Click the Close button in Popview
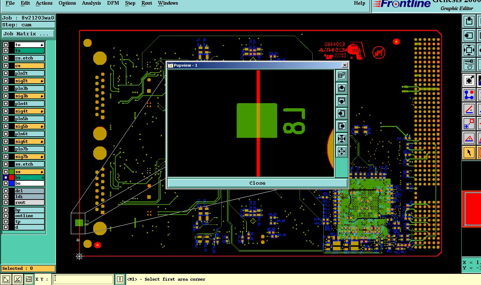 pos(257,183)
